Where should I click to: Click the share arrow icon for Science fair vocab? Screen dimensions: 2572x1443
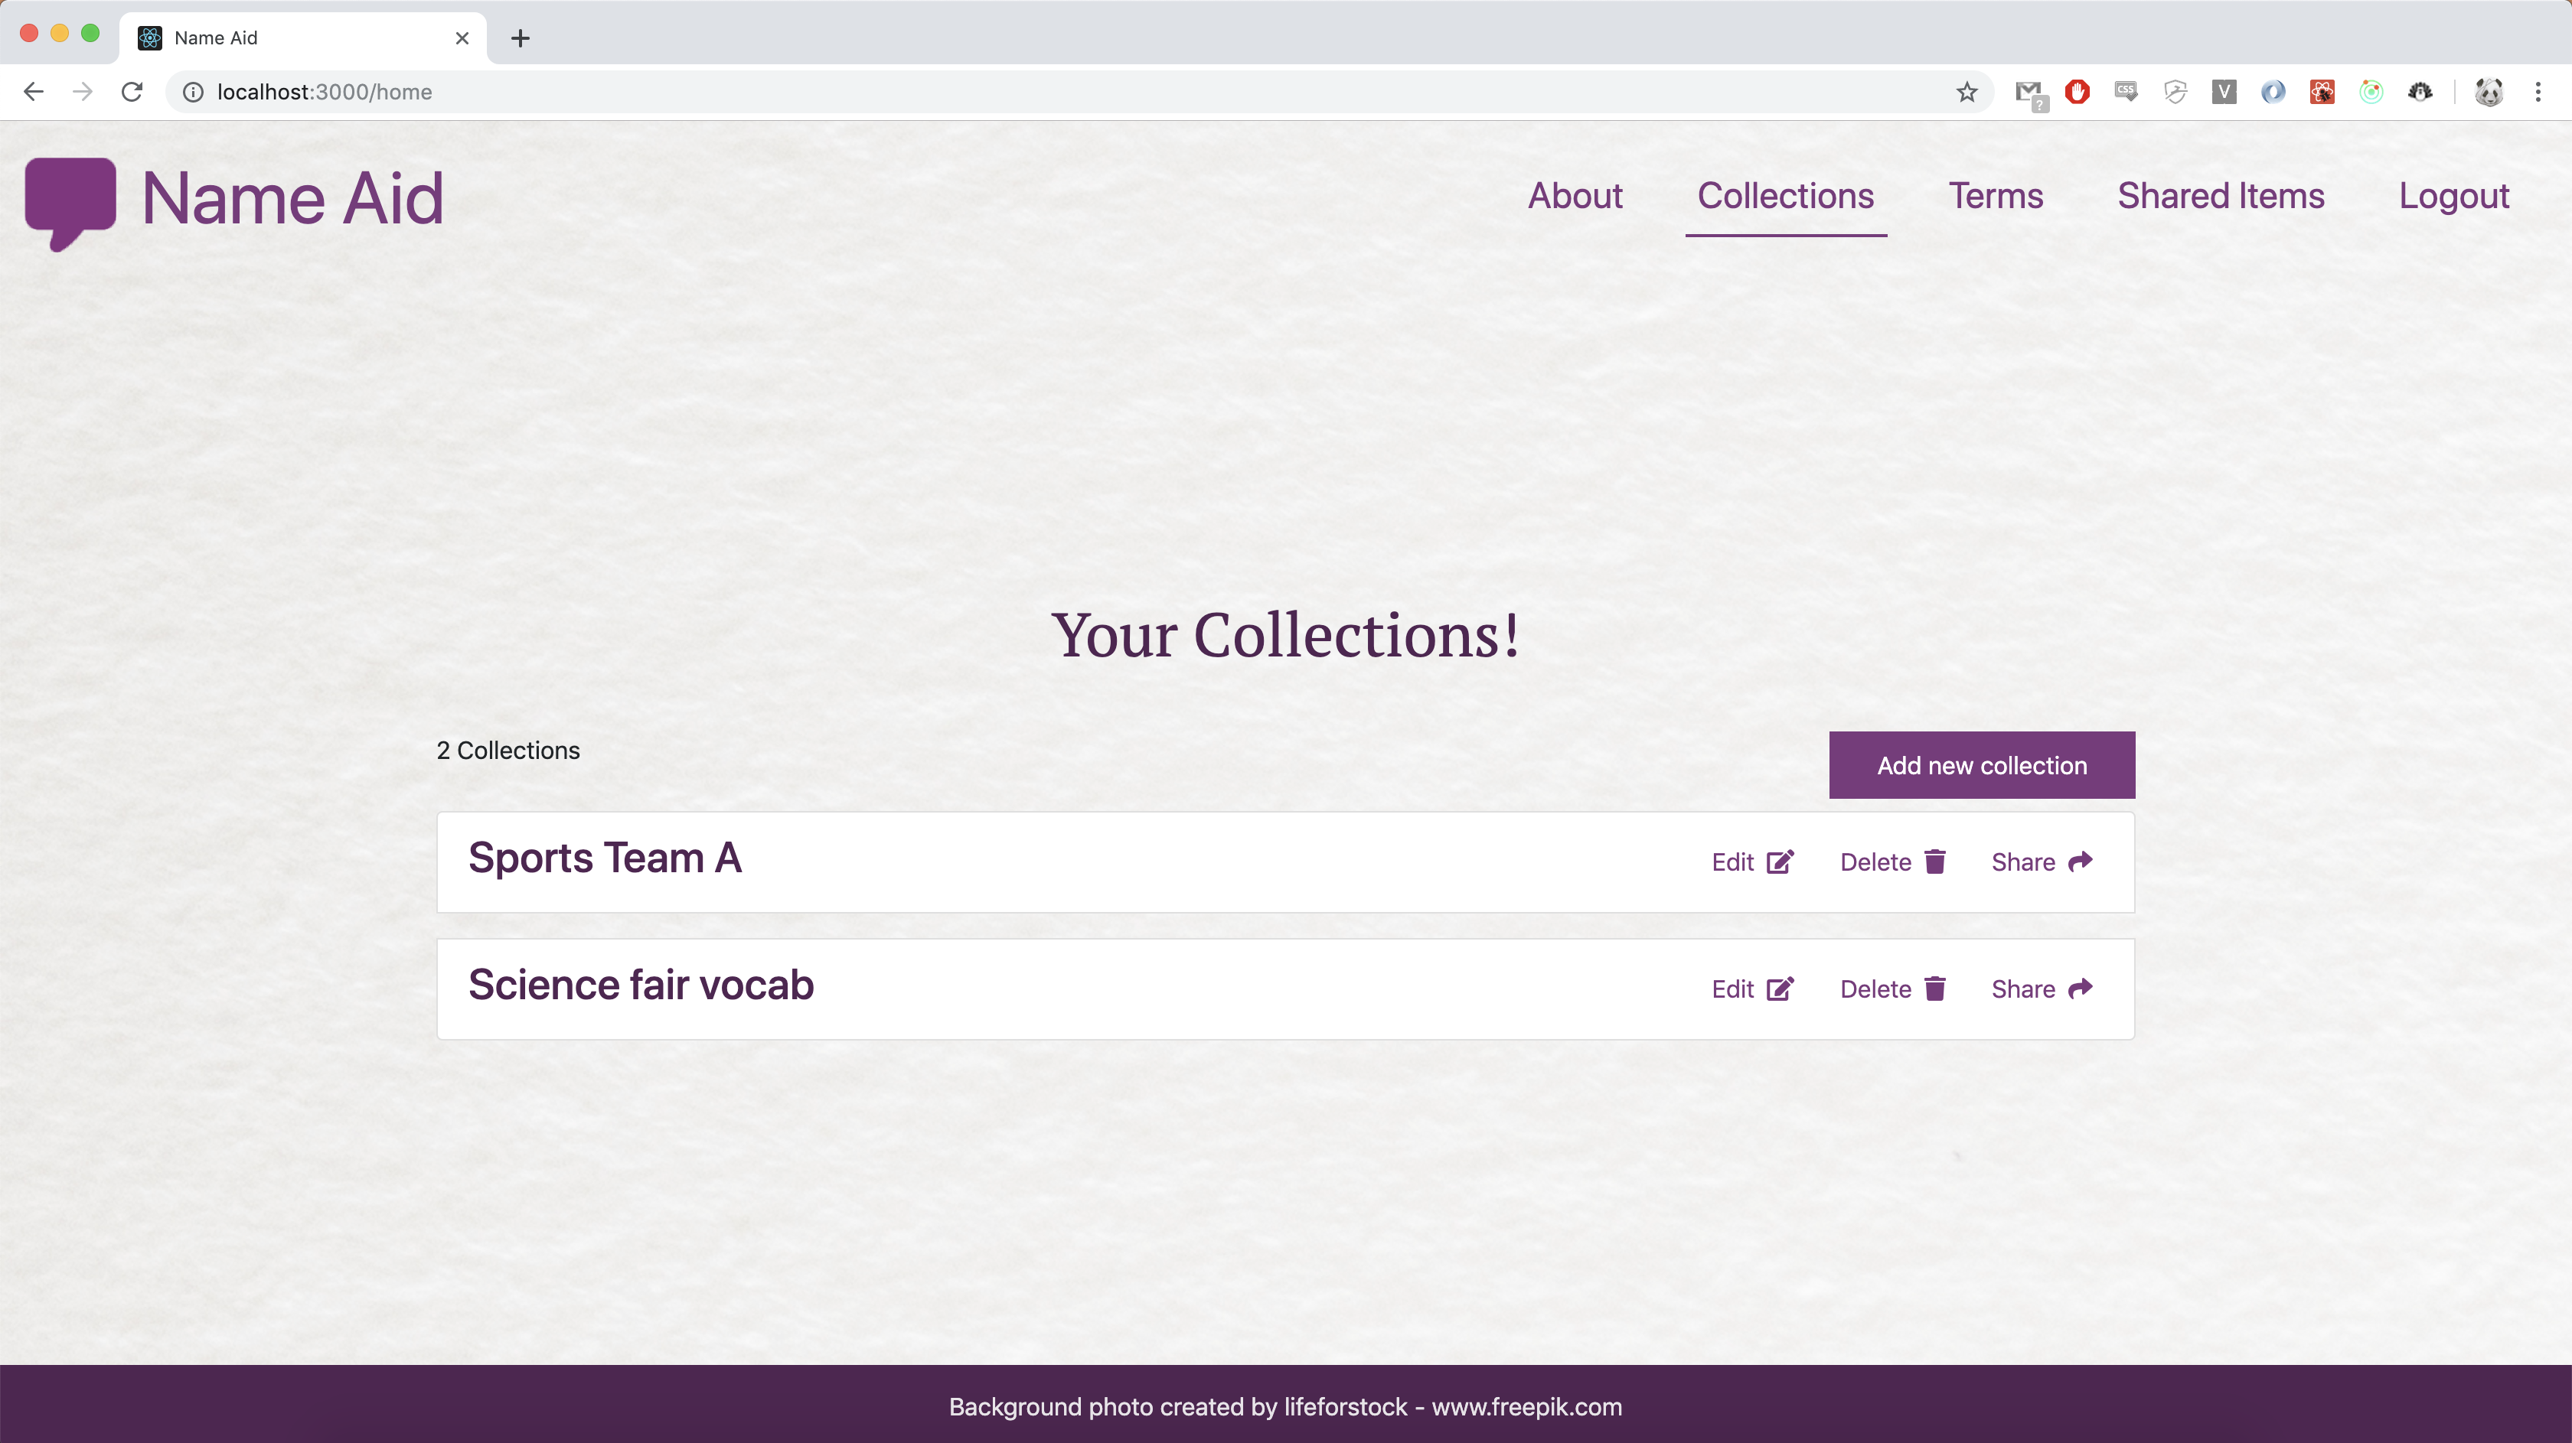click(x=2080, y=989)
